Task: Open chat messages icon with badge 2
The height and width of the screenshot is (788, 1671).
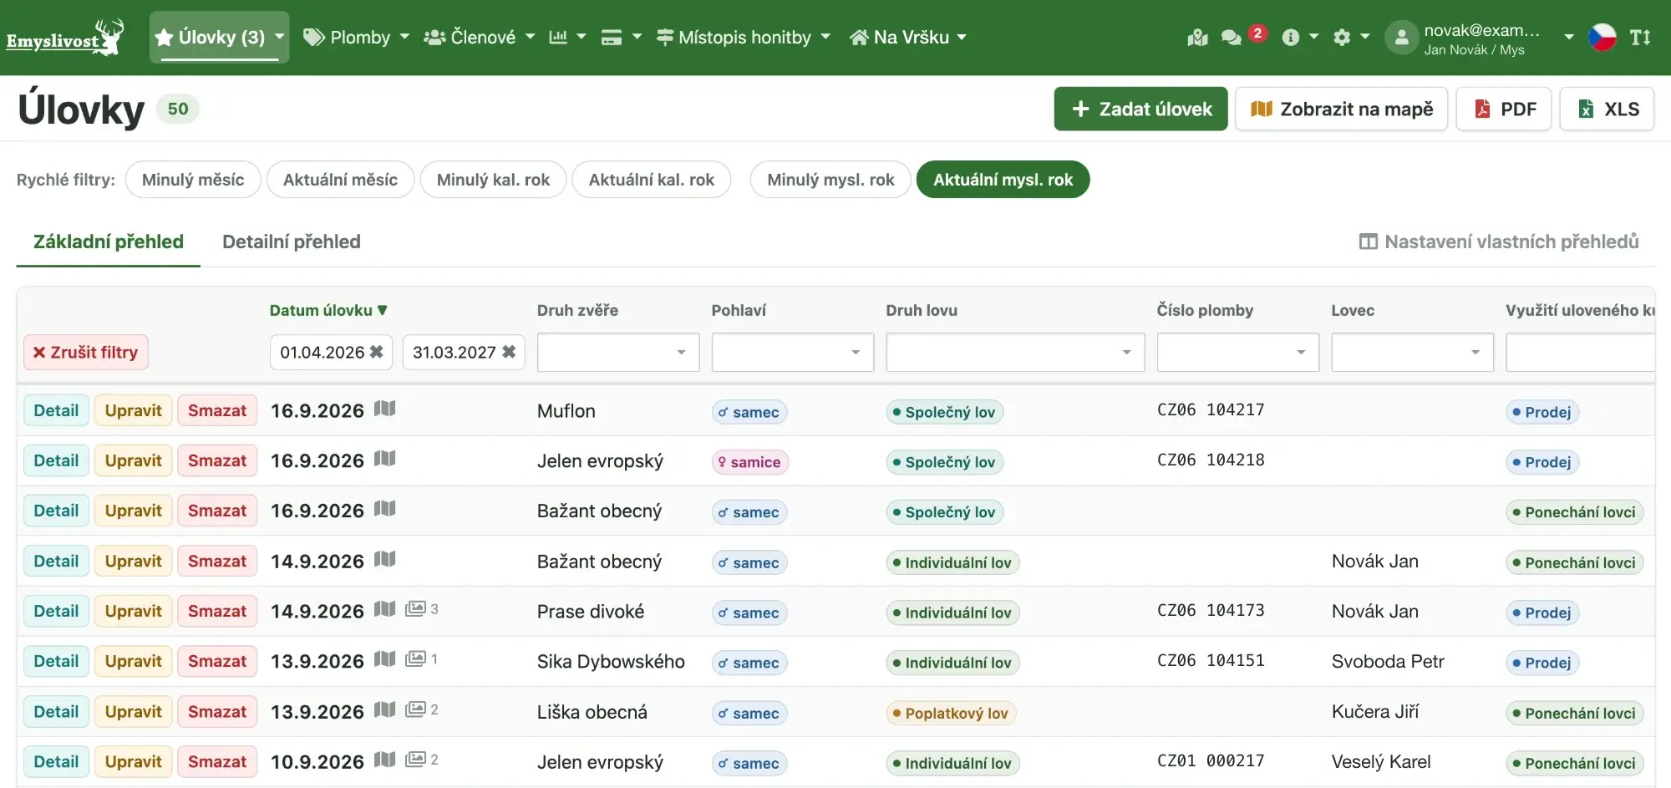Action: point(1231,38)
